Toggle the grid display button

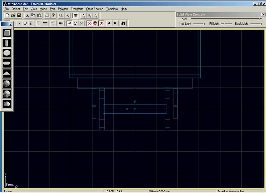click(x=75, y=16)
